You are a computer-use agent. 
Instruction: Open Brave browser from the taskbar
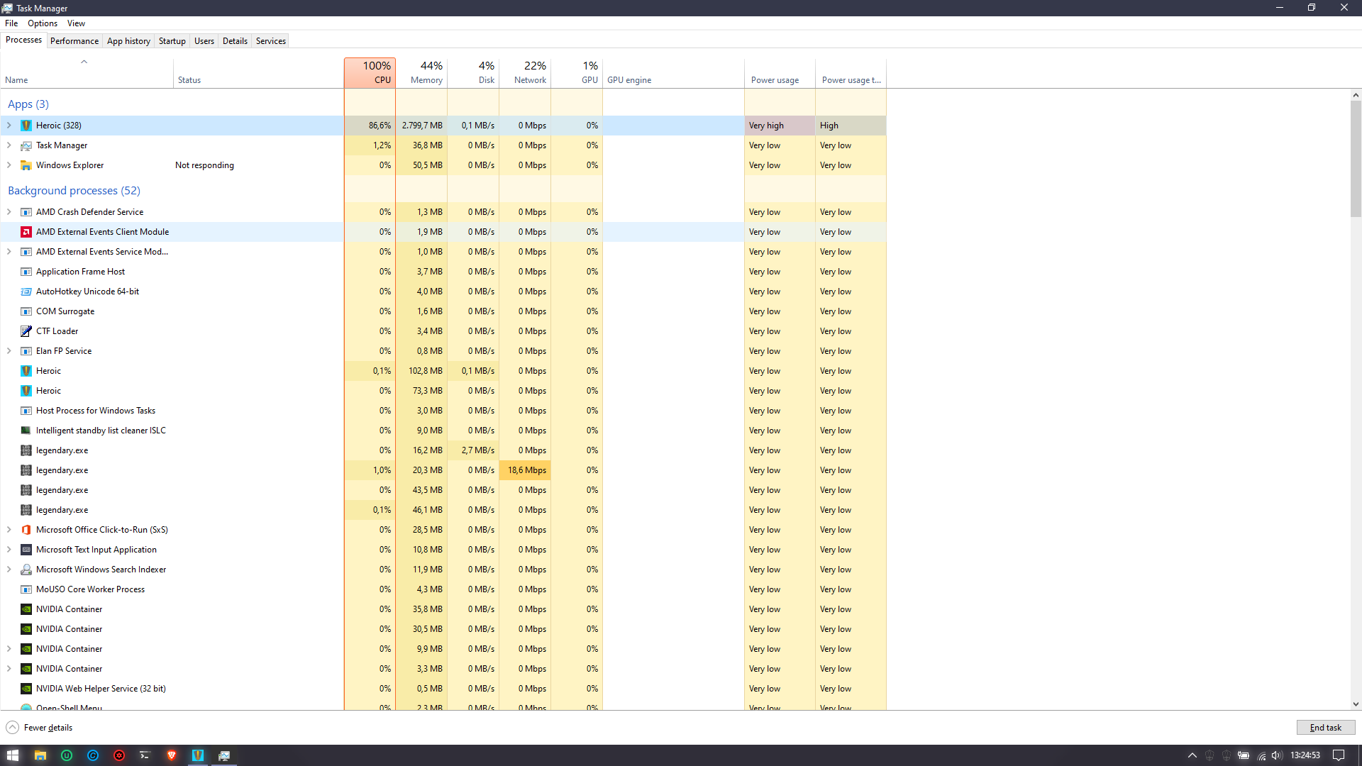coord(172,755)
